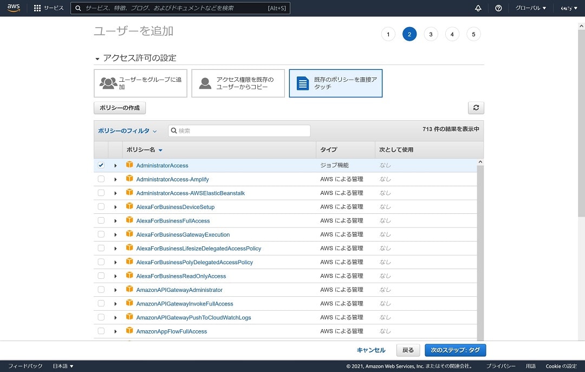Click the AmazonAppFlowFullAccess policy box icon
585x372 pixels.
coord(129,330)
